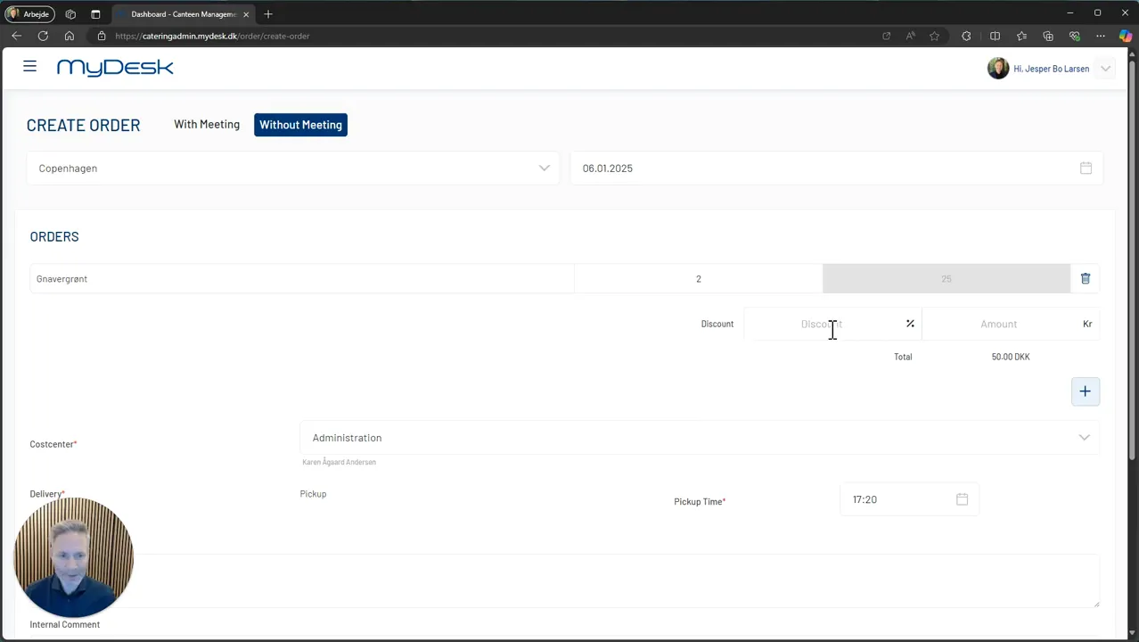Screen dimensions: 1139x642
Task: Open Jesper Bo Larsen user menu
Action: pos(1050,69)
